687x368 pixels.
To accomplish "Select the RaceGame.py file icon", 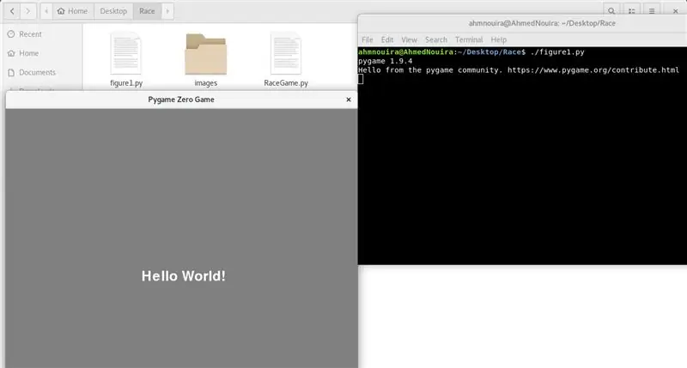I will point(286,53).
